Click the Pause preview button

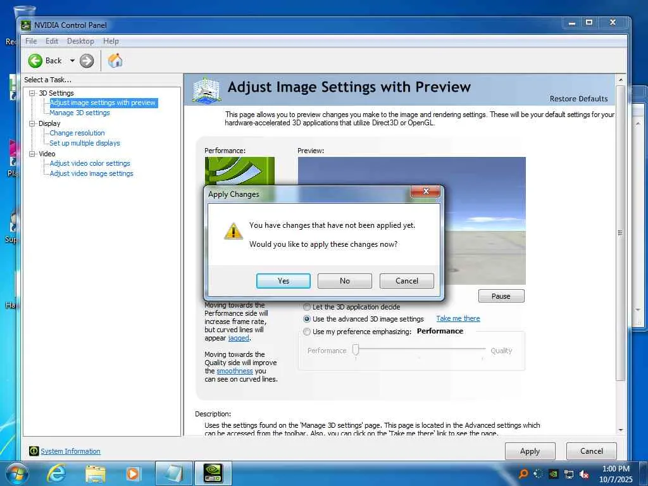[x=501, y=296]
